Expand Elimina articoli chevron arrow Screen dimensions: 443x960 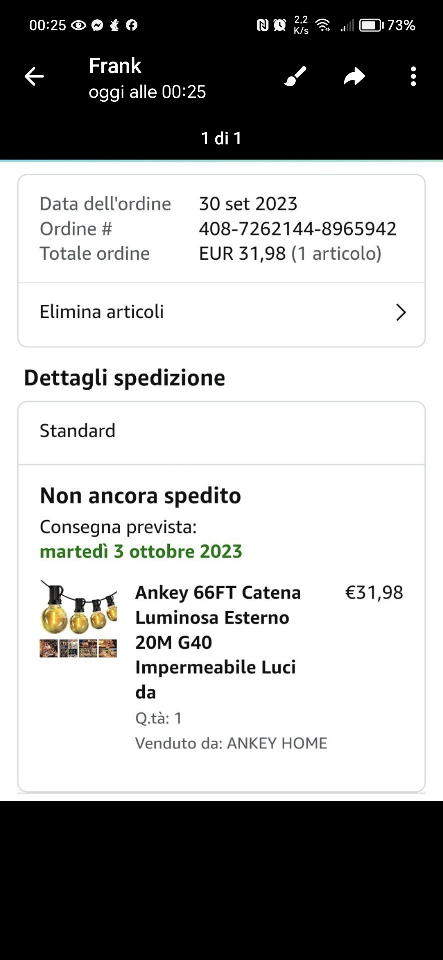[401, 313]
